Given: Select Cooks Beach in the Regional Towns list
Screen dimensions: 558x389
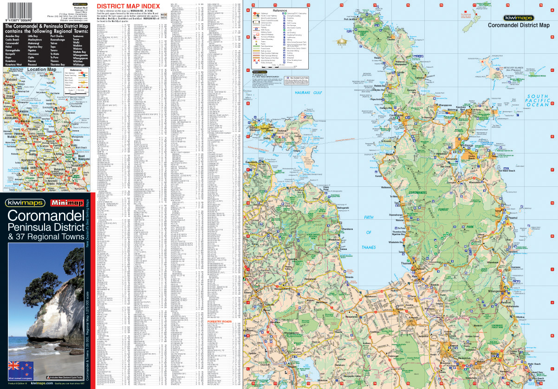Looking at the screenshot, I should point(13,39).
